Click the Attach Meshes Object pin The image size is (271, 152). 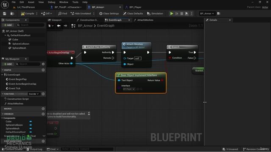(x=125, y=64)
